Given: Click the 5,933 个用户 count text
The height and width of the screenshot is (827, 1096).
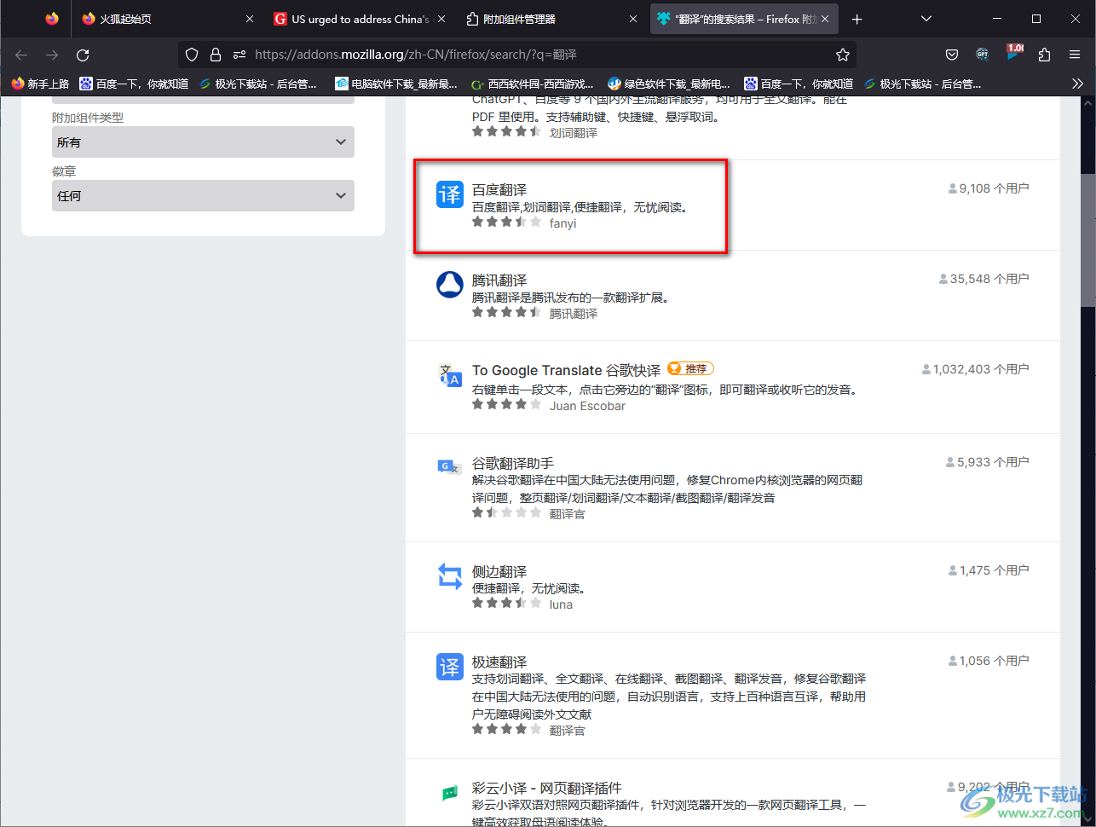Looking at the screenshot, I should click(x=993, y=462).
